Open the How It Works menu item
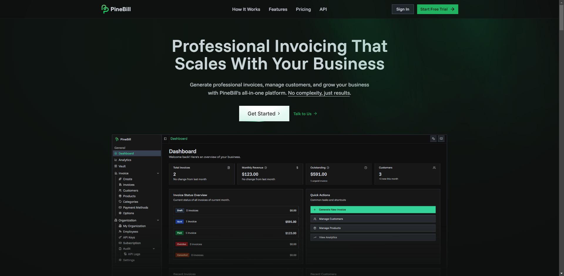The image size is (564, 276). click(246, 9)
